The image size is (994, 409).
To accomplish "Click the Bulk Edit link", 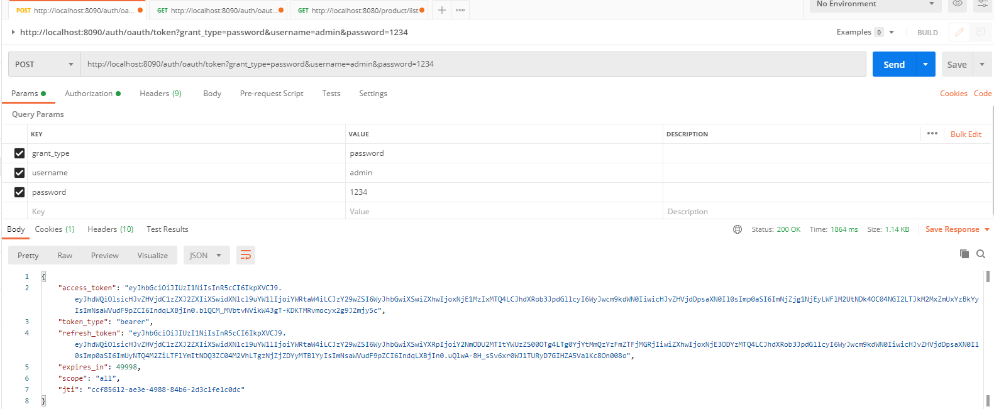I will [x=966, y=134].
